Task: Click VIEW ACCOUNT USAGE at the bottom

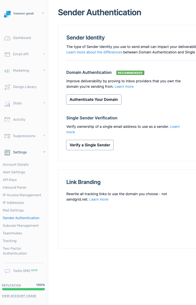Action: tap(19, 296)
